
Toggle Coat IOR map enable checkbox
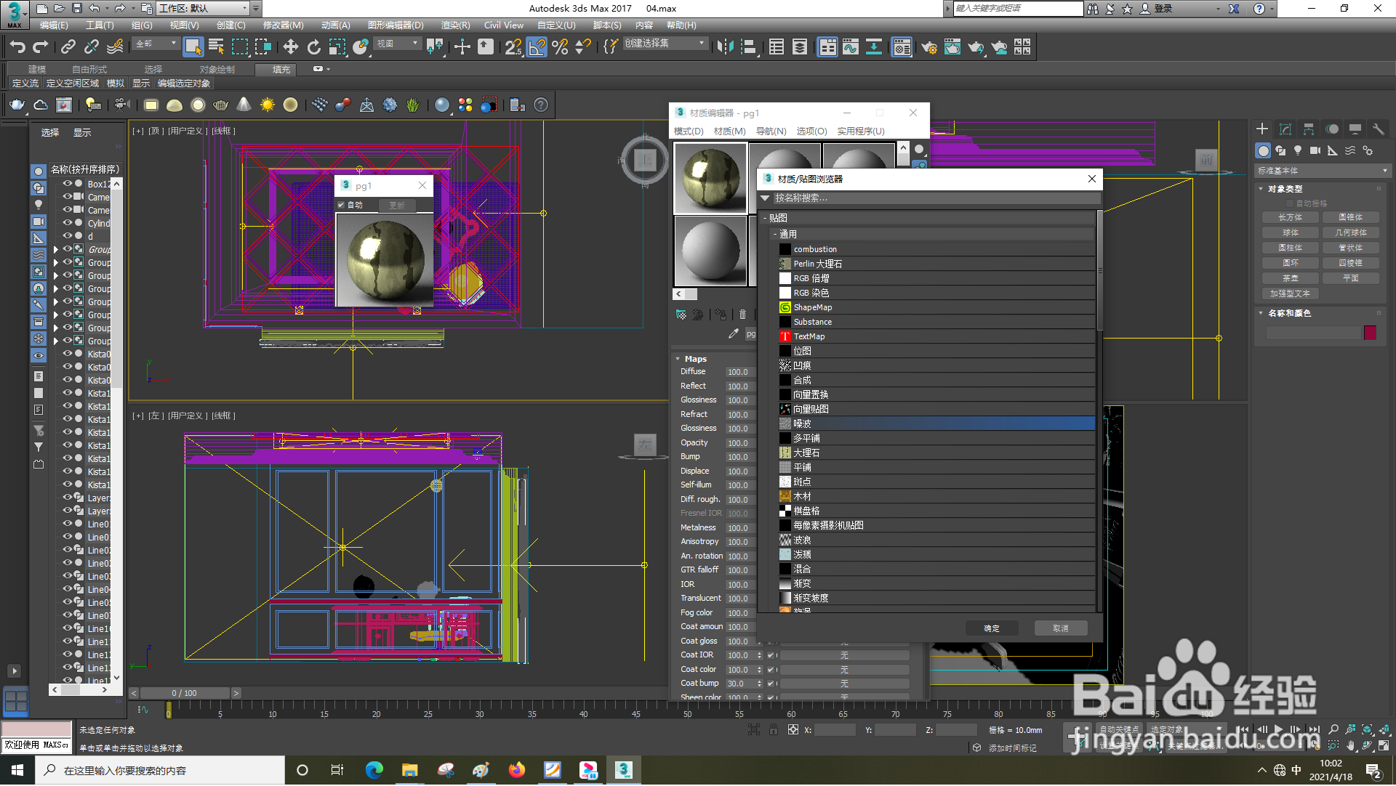pos(771,655)
